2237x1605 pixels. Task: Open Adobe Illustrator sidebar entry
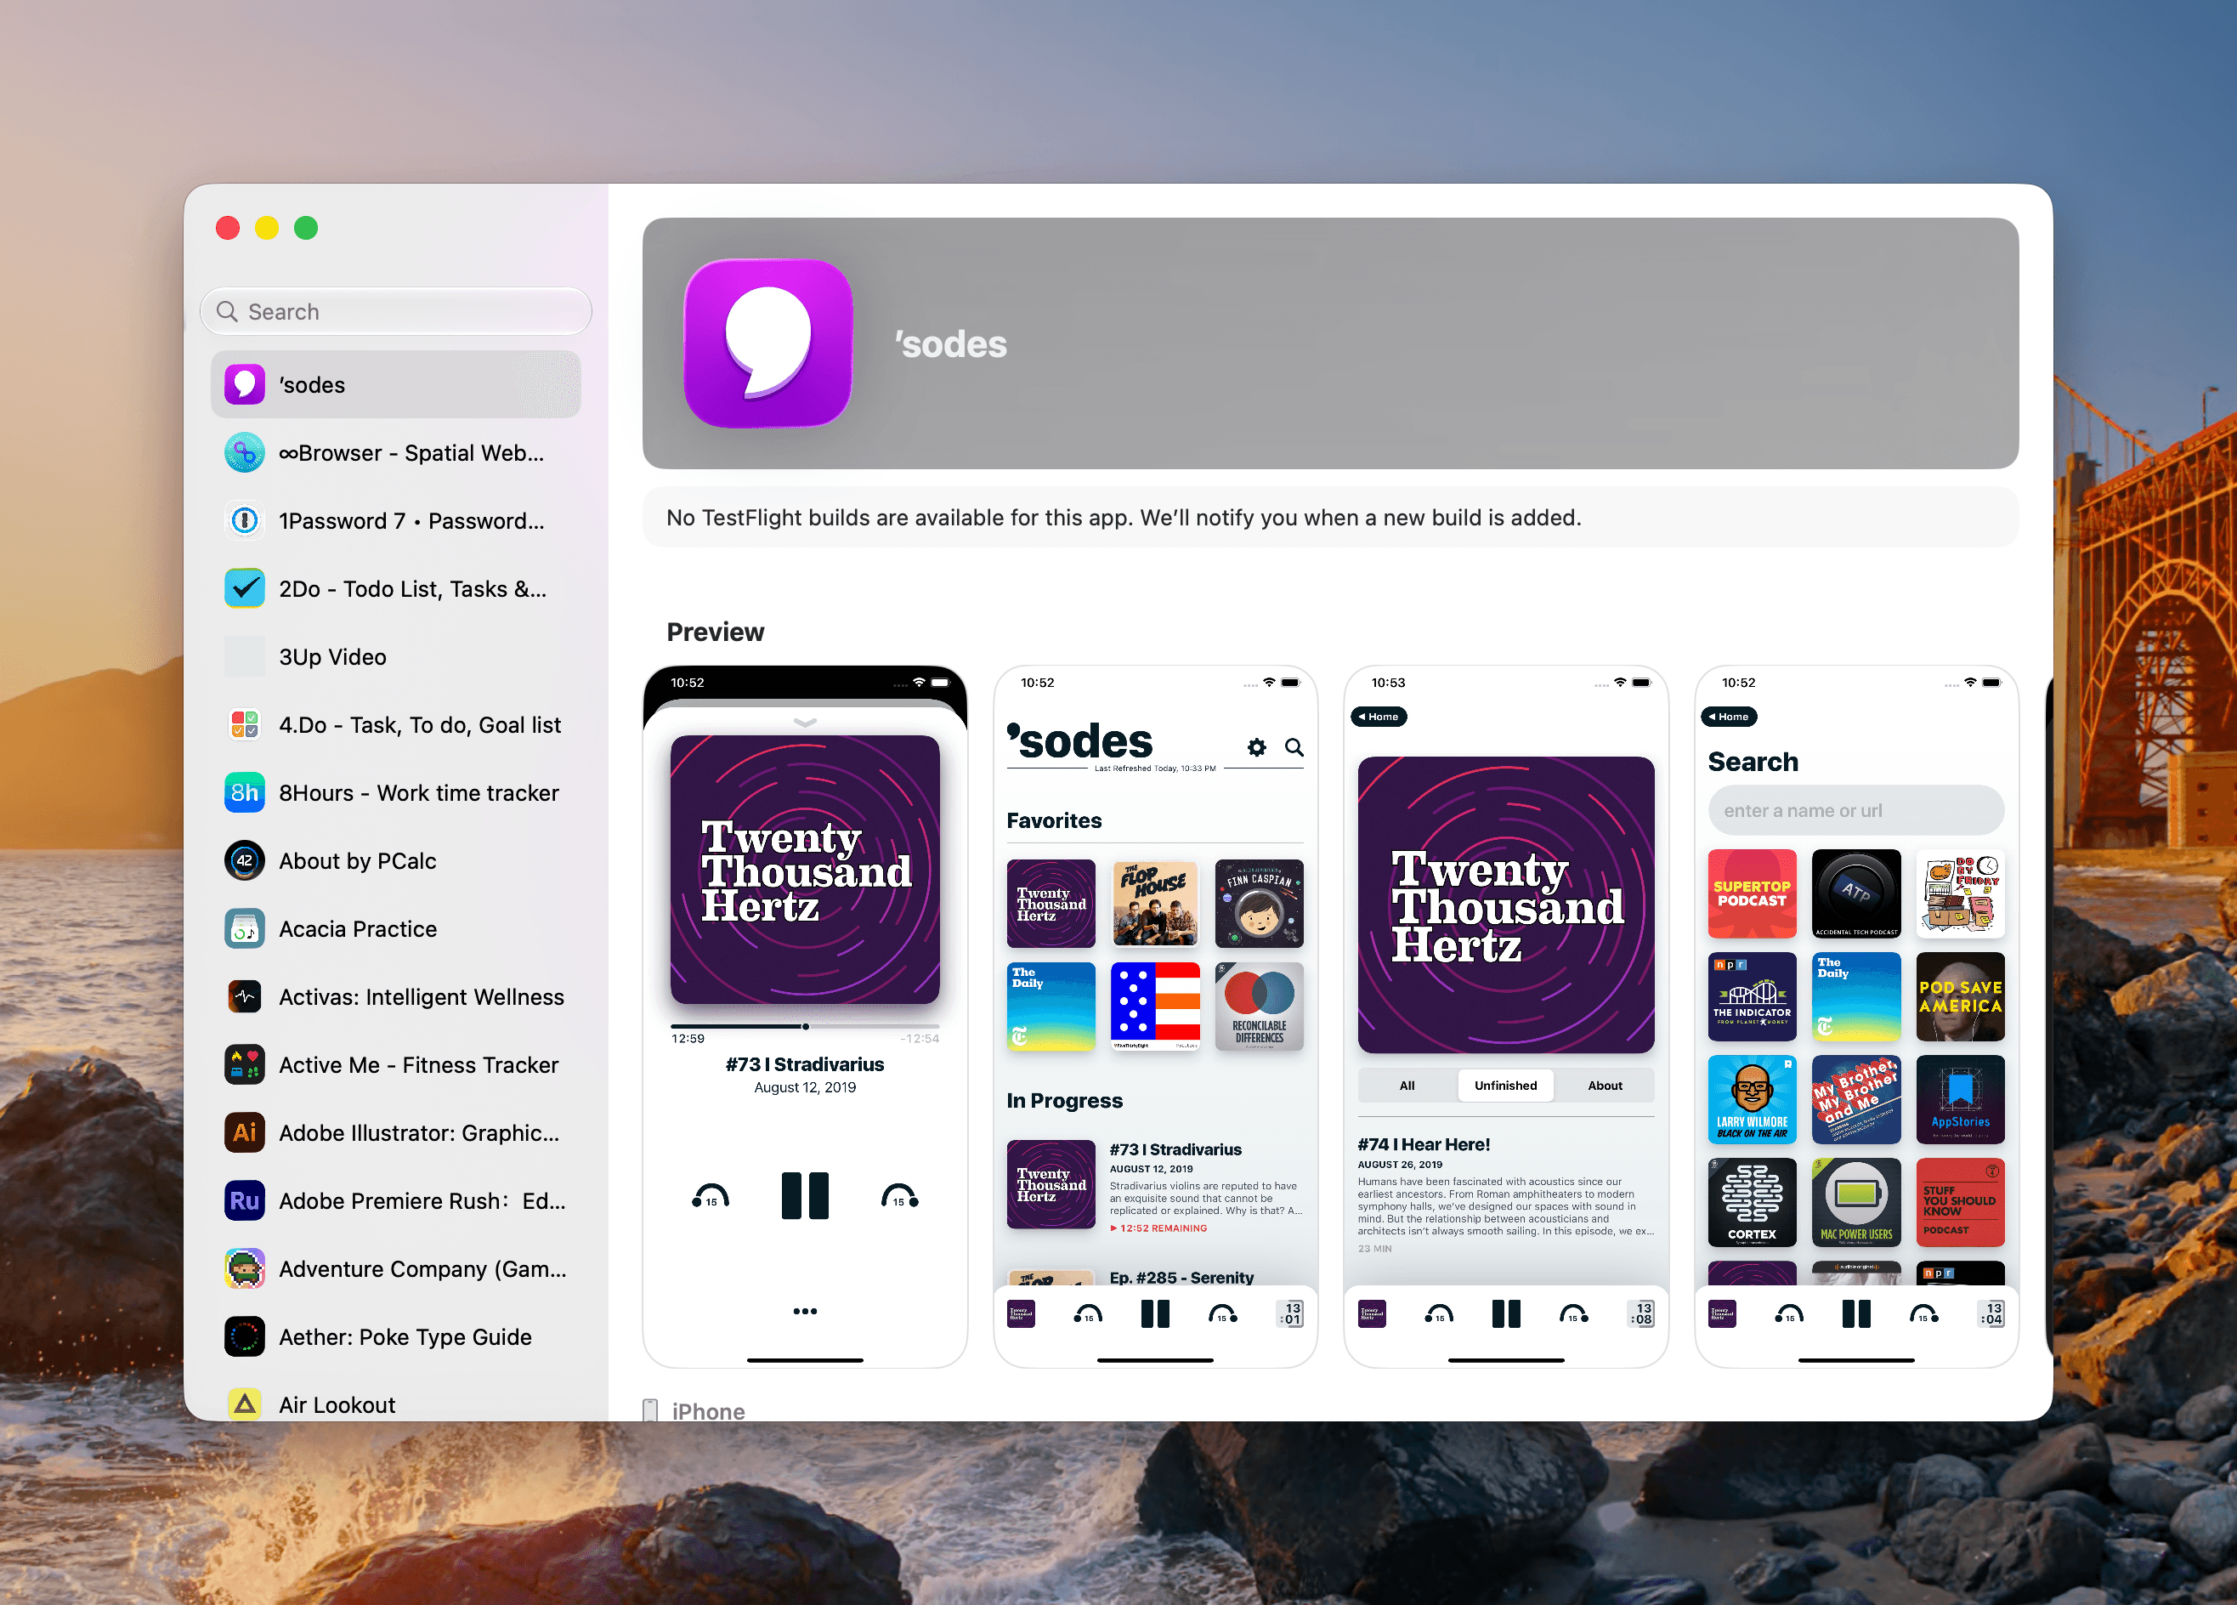pos(395,1133)
